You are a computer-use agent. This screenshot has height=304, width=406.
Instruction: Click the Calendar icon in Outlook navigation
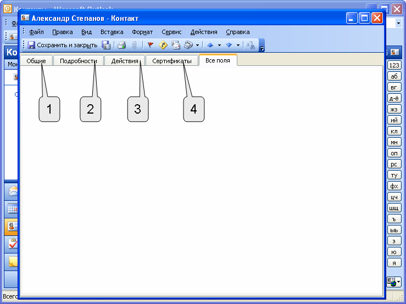pos(12,209)
